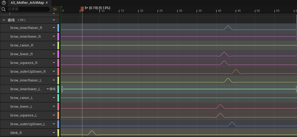Click the 曲线 section header label

11,20
